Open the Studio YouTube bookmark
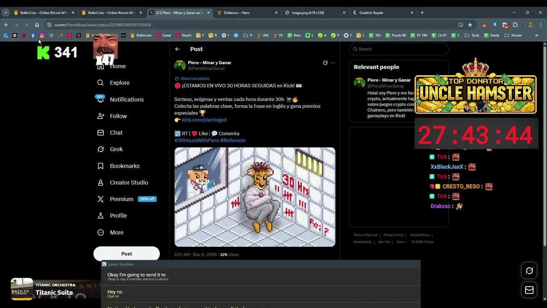 pos(184,36)
